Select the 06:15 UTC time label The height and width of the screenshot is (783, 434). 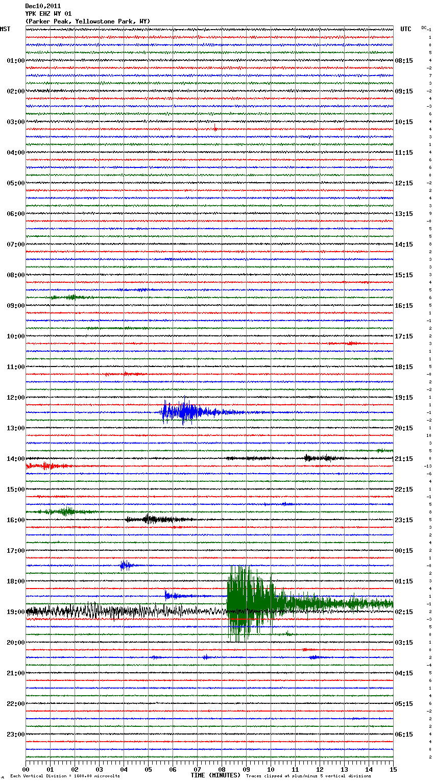pos(404,735)
